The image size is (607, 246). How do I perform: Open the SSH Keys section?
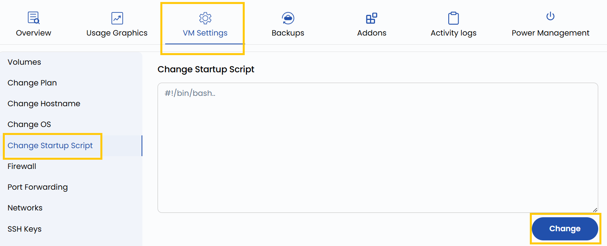pyautogui.click(x=24, y=229)
